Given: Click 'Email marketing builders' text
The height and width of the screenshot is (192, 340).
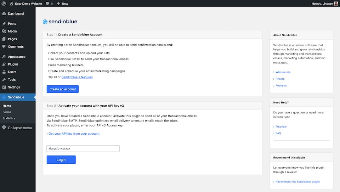Looking at the screenshot, I should (66, 65).
